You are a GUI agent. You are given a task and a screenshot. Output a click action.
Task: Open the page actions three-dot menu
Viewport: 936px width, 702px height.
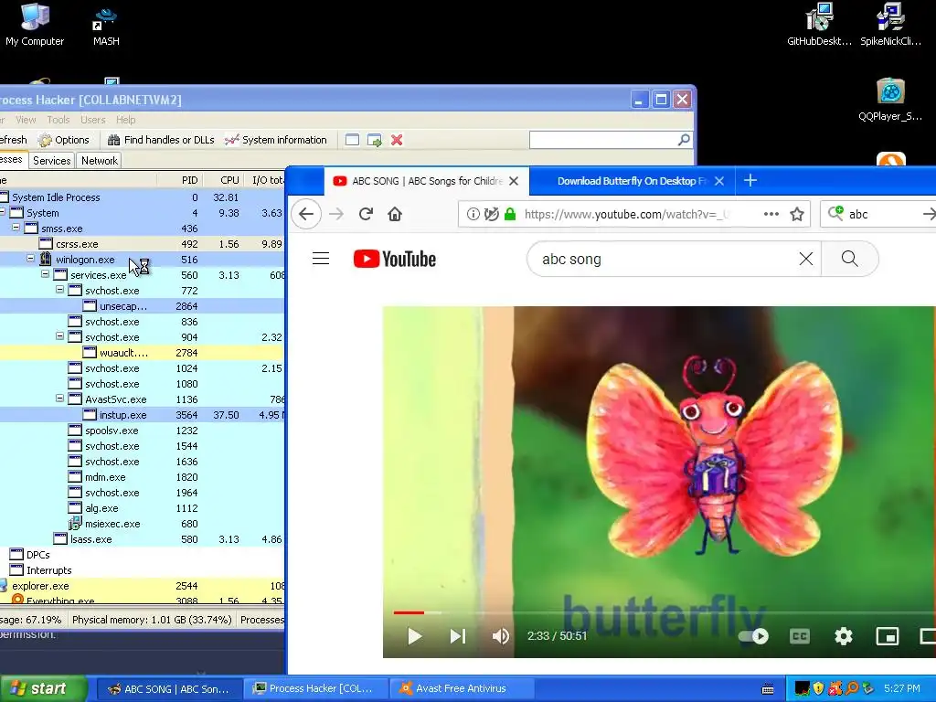[771, 214]
